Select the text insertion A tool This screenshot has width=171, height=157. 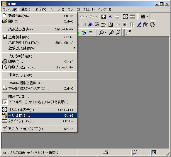coord(110,17)
